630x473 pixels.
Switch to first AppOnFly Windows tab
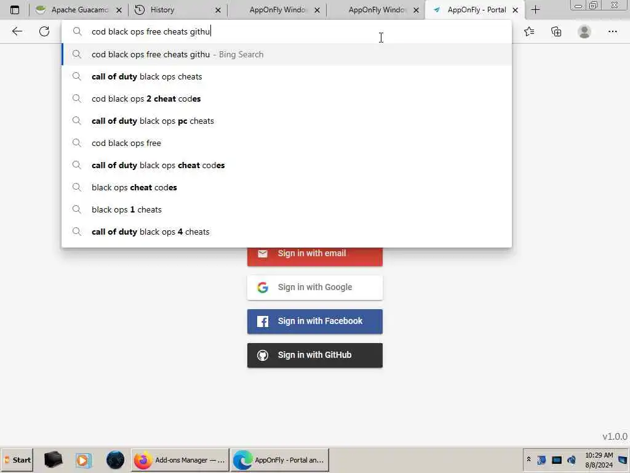point(277,10)
